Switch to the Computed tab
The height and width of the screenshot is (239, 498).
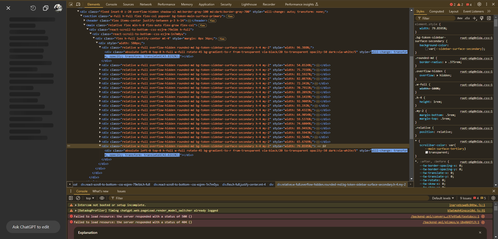(x=437, y=11)
